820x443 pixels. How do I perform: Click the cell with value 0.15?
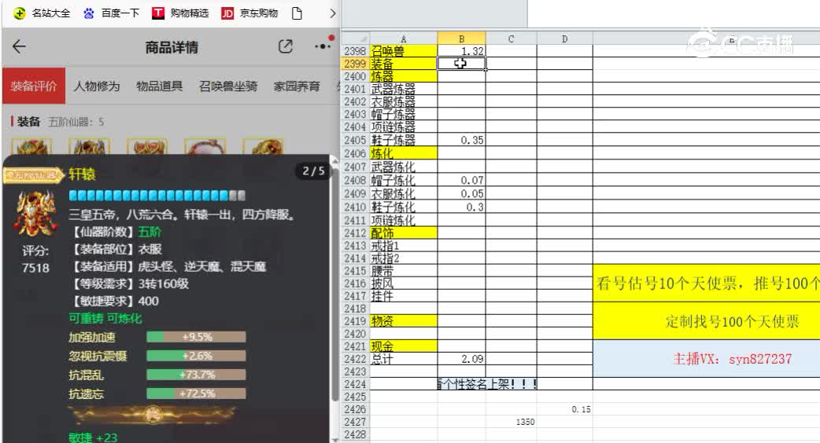[565, 409]
